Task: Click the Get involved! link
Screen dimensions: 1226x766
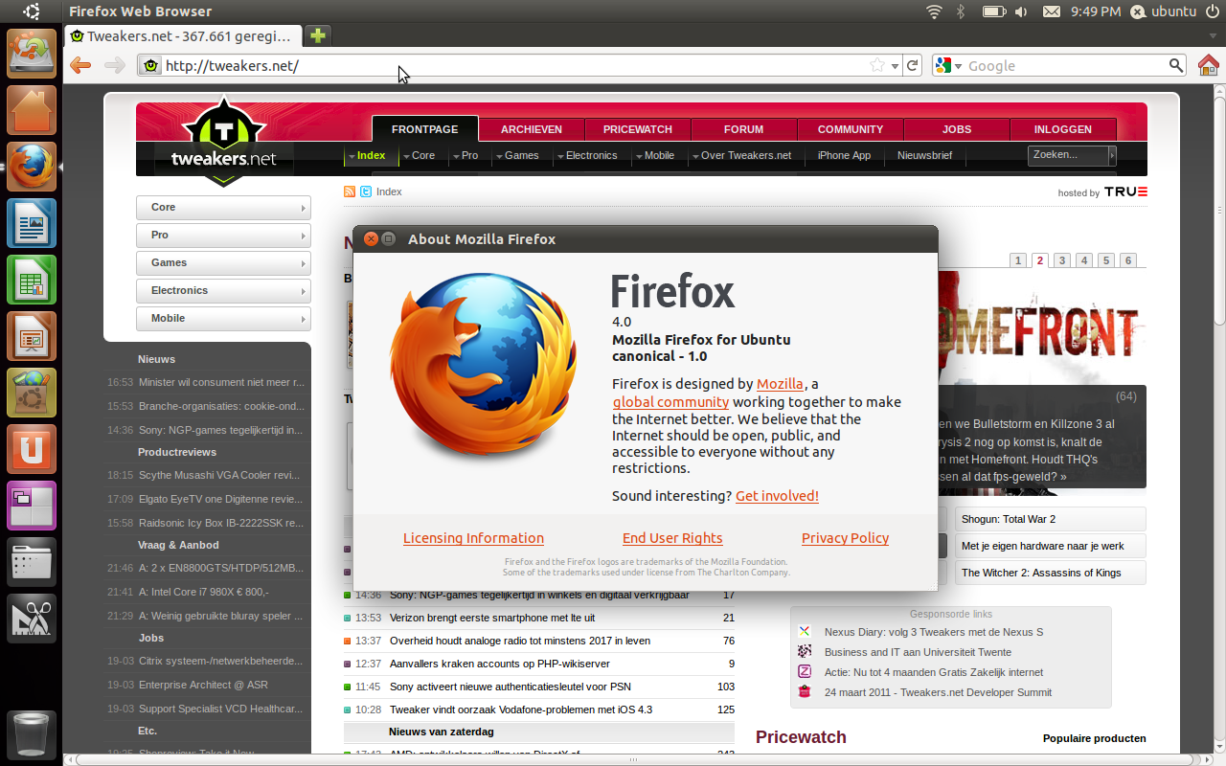Action: click(x=777, y=496)
